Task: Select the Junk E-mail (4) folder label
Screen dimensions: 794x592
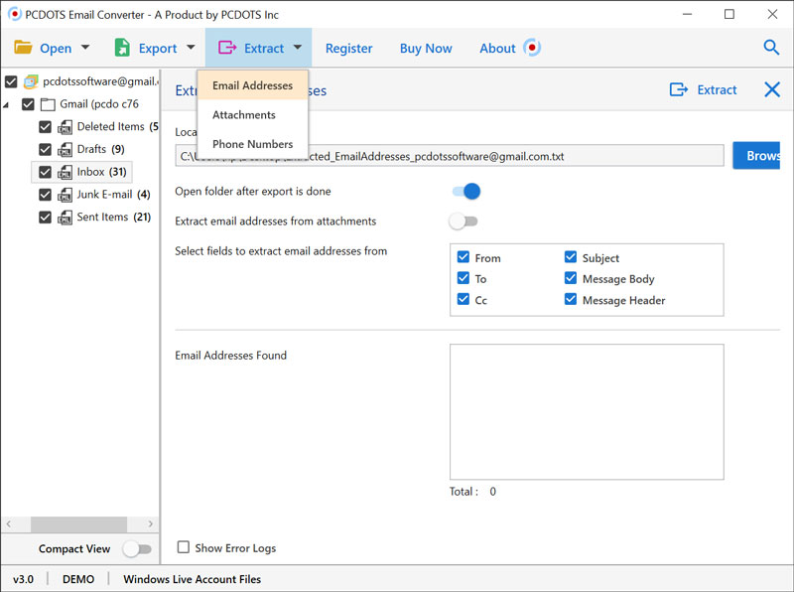Action: tap(113, 195)
